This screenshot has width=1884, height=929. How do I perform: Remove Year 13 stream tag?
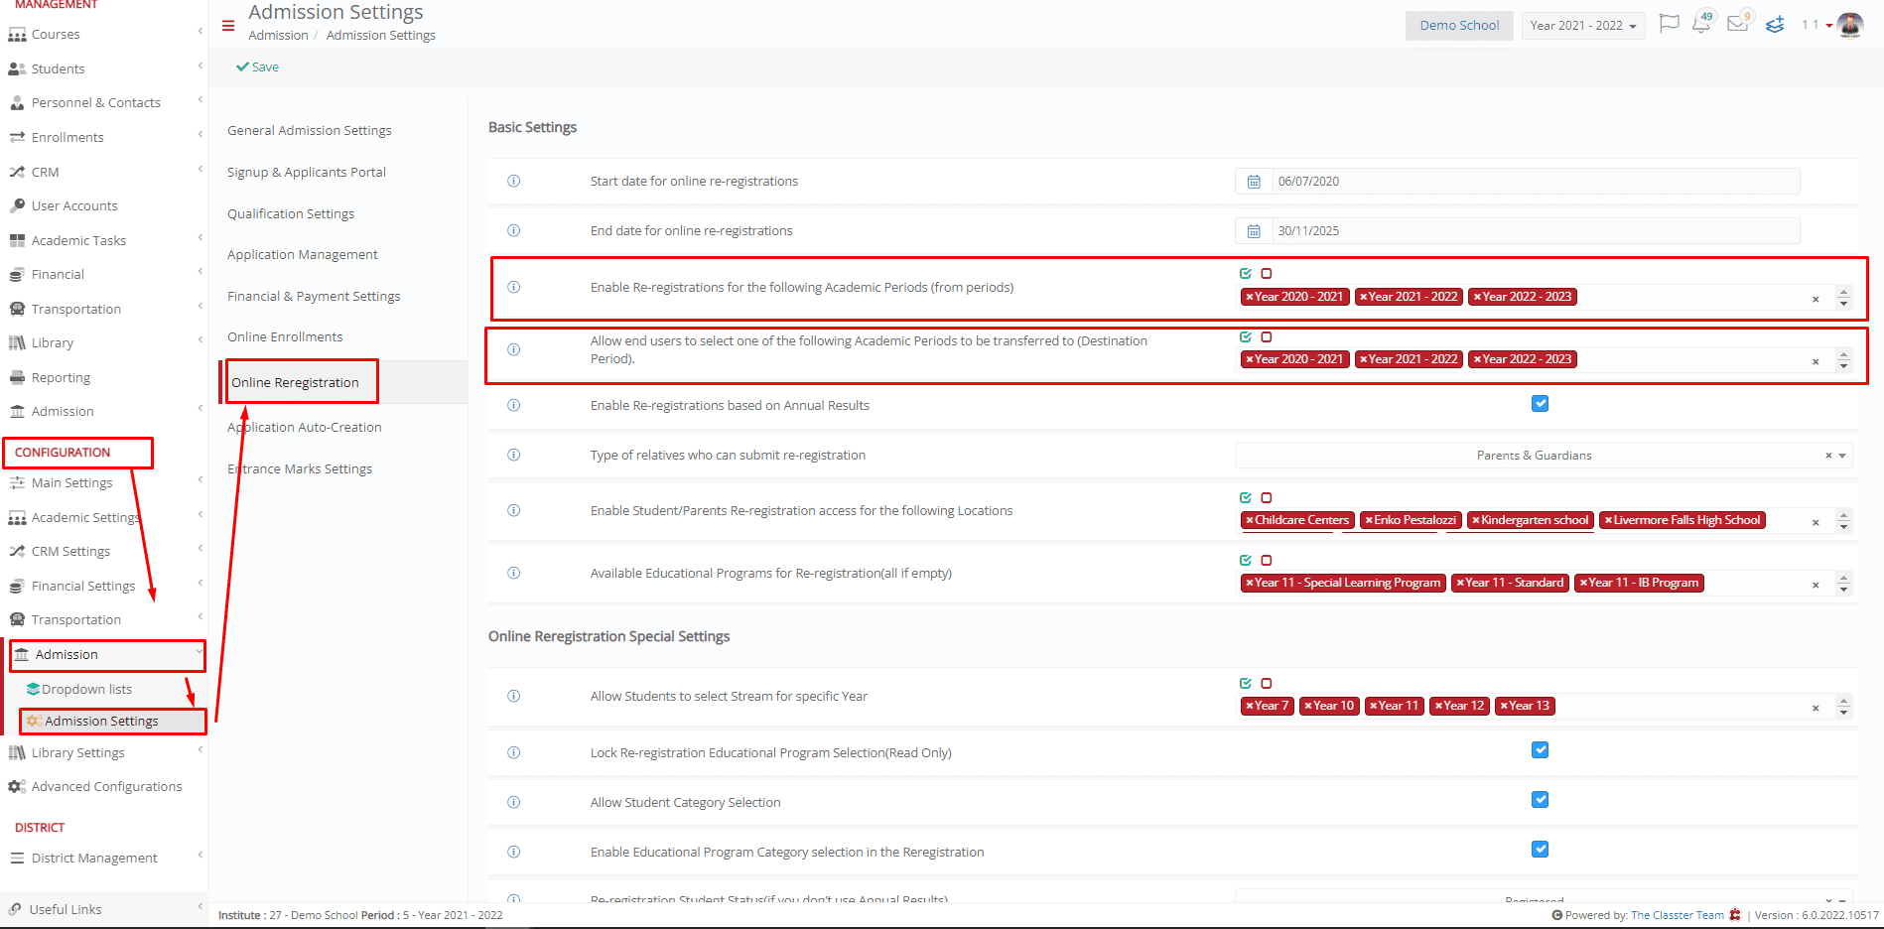[x=1504, y=706]
